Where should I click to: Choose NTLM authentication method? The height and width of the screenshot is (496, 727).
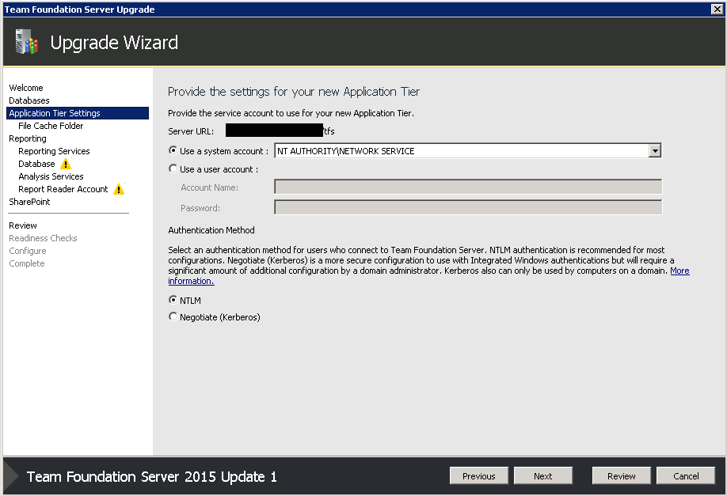(x=173, y=300)
